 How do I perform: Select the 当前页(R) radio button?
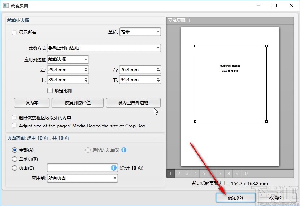pyautogui.click(x=14, y=159)
